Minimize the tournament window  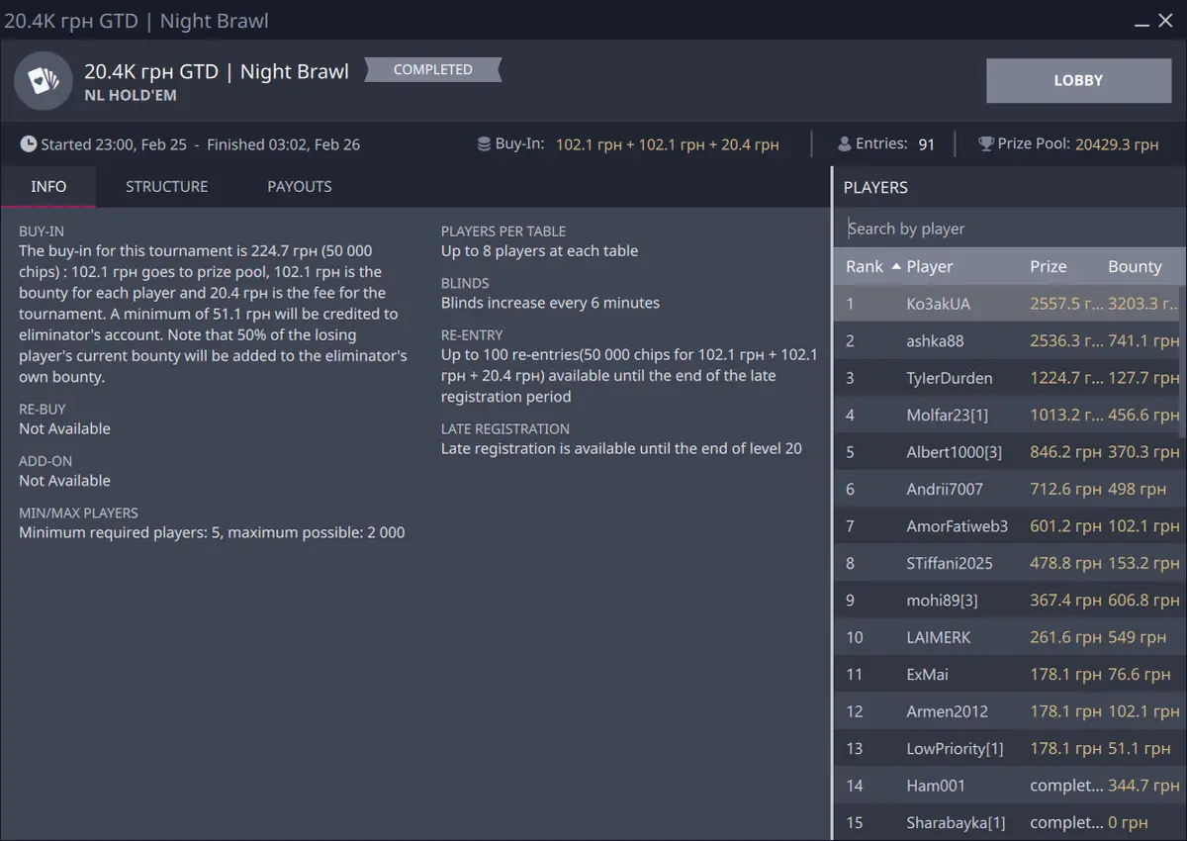pyautogui.click(x=1141, y=21)
